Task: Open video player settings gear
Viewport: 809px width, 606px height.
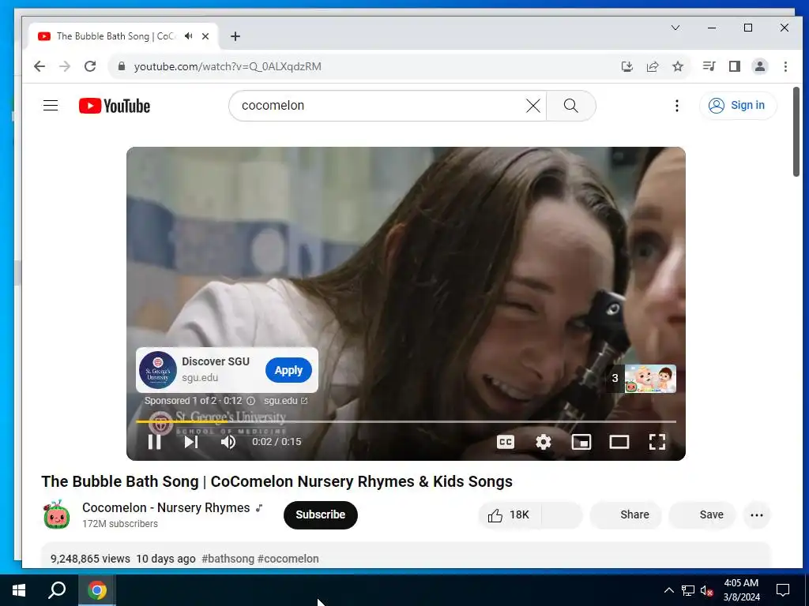Action: pos(544,442)
